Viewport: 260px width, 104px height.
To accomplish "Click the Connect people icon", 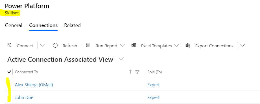I will point(10,45).
